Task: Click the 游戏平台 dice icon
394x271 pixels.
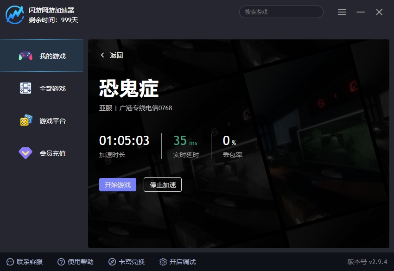Action: (26, 120)
